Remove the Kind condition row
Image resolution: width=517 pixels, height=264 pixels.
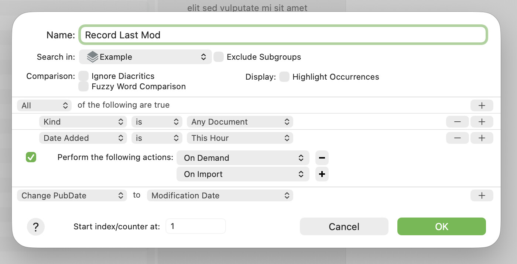point(458,122)
